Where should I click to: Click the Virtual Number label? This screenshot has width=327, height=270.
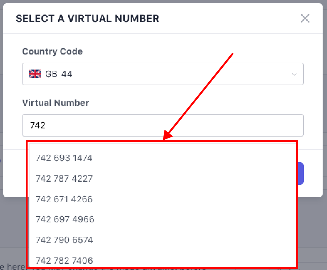(x=55, y=102)
